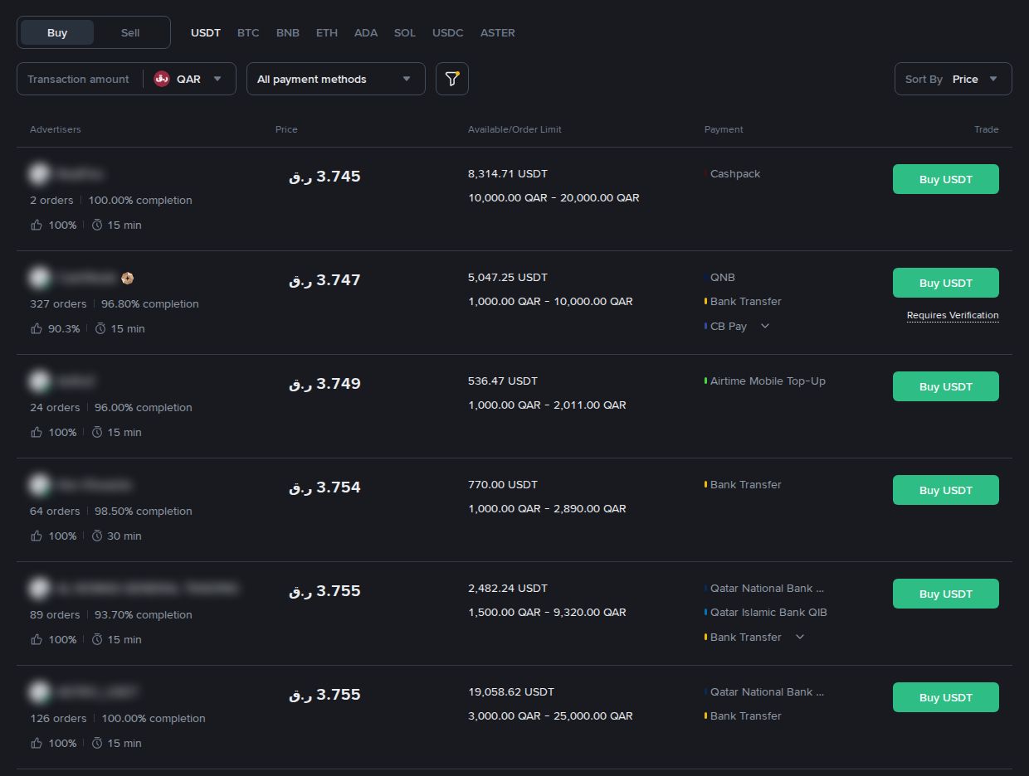
Task: Click the 536.47 USDT available amount
Action: [503, 381]
